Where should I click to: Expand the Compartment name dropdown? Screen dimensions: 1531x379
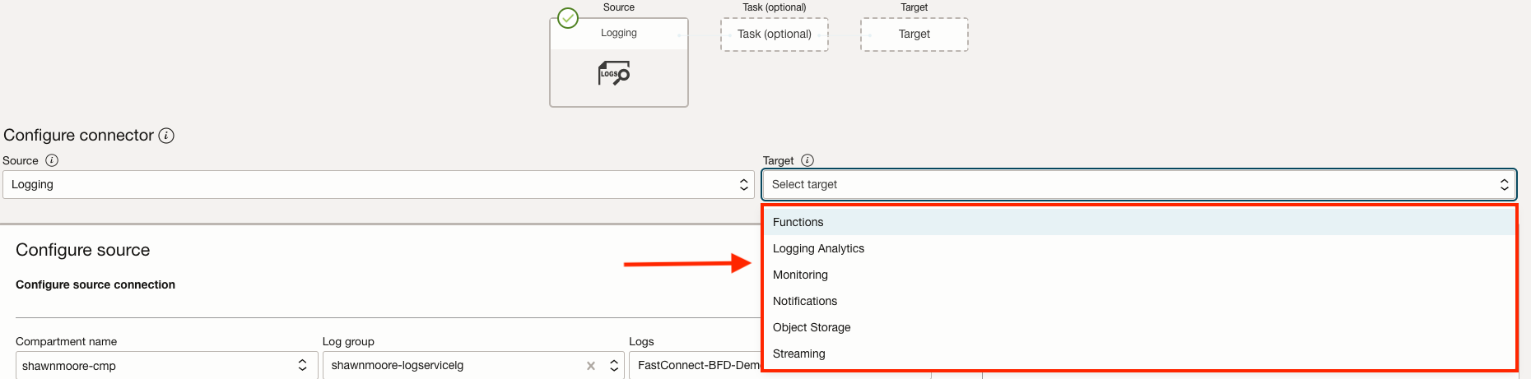tap(302, 366)
